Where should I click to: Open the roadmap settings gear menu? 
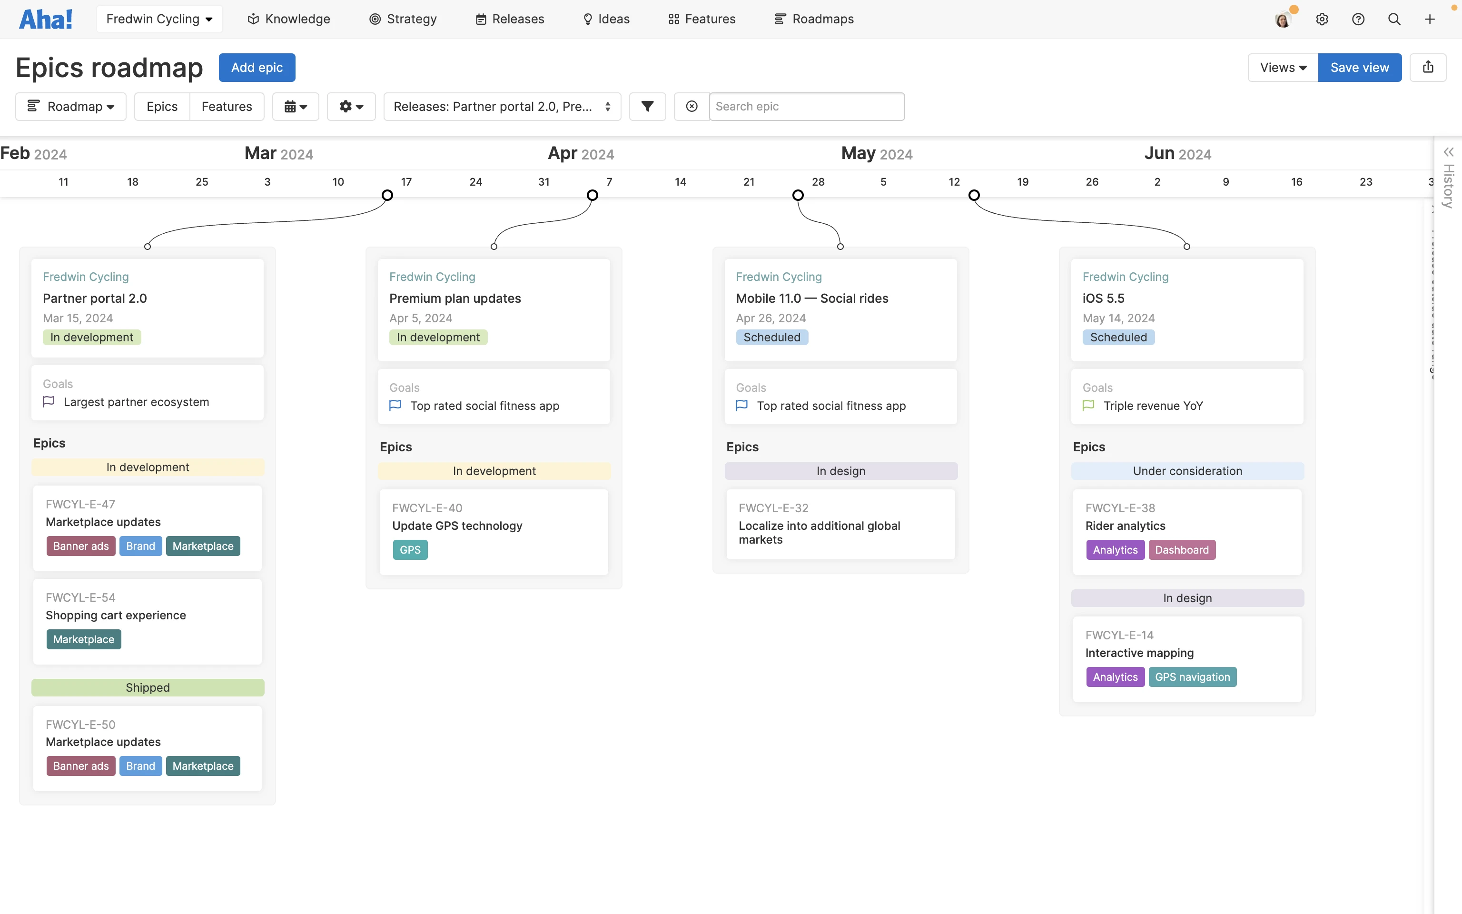[351, 106]
